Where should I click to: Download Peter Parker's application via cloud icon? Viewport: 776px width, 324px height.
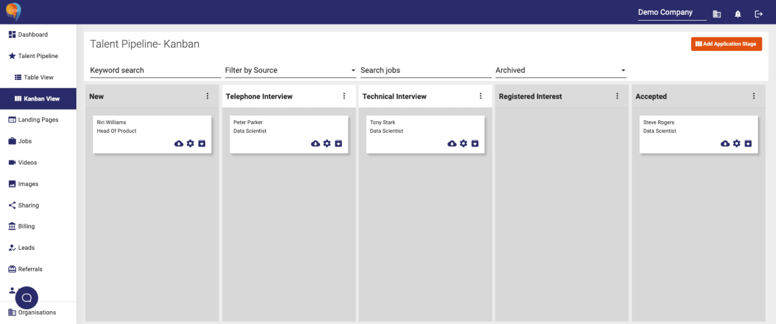[x=316, y=143]
